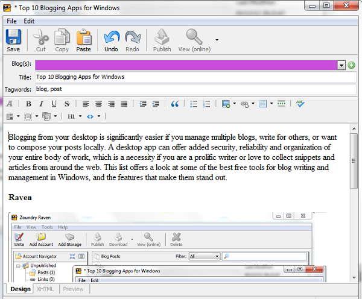Click the thumbnail icon with stacked squares
Image resolution: width=362 pixels, height=299 pixels.
[x=46, y=116]
